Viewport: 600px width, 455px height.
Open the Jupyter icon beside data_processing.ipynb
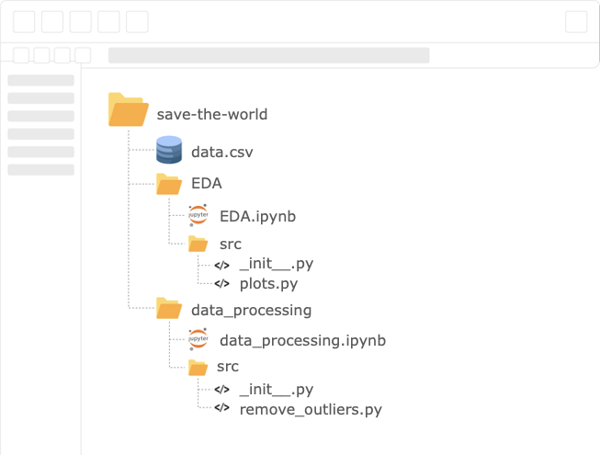click(x=198, y=339)
